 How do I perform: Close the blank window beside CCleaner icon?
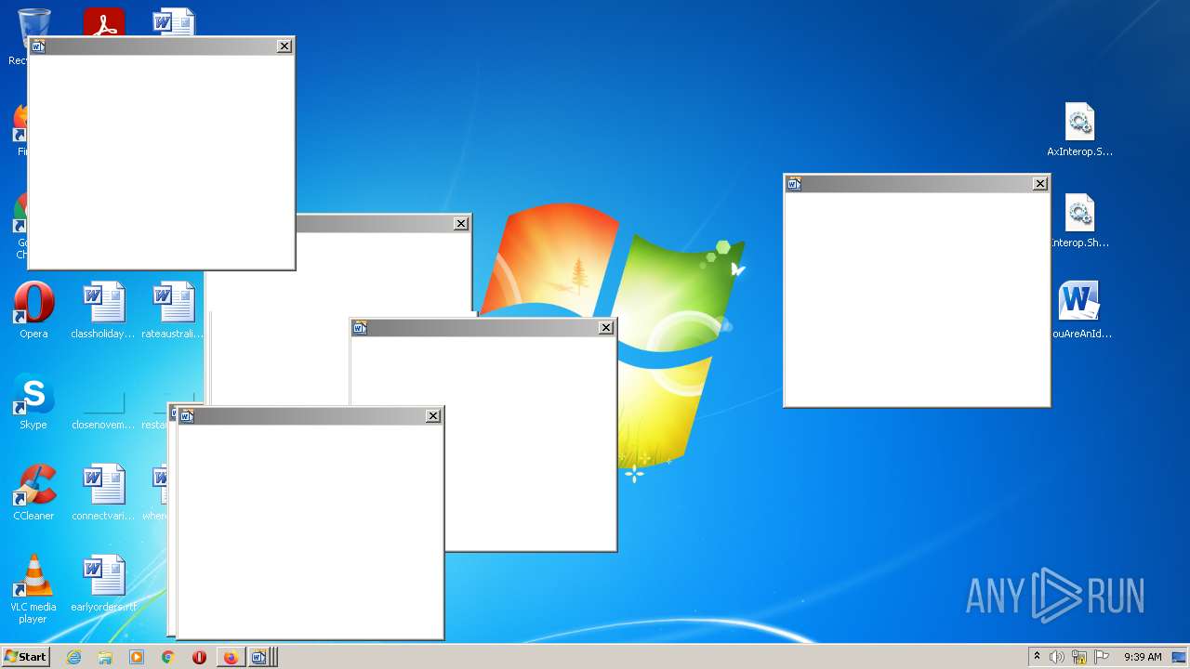point(433,416)
